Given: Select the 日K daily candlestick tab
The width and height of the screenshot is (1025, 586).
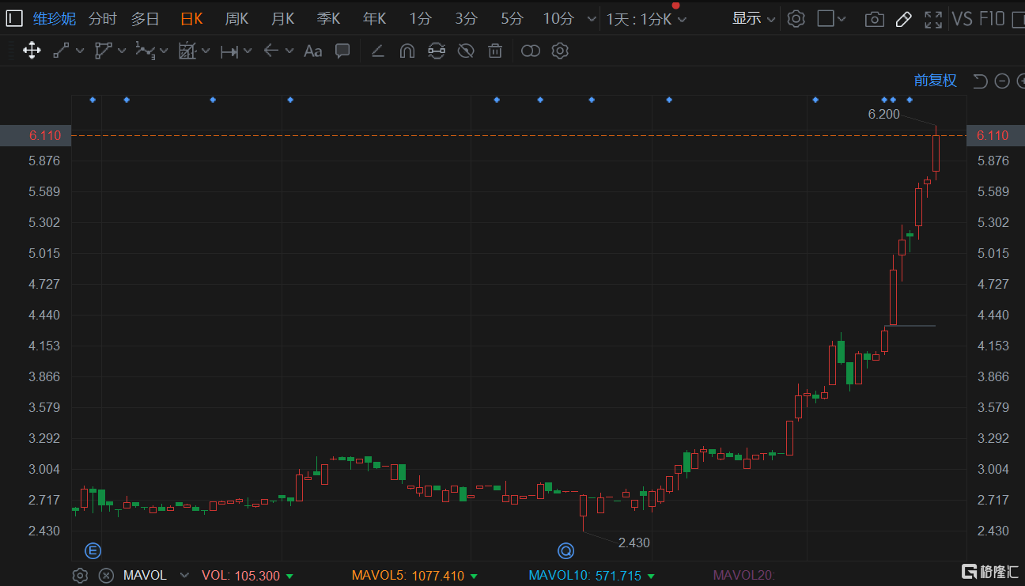Looking at the screenshot, I should tap(191, 19).
